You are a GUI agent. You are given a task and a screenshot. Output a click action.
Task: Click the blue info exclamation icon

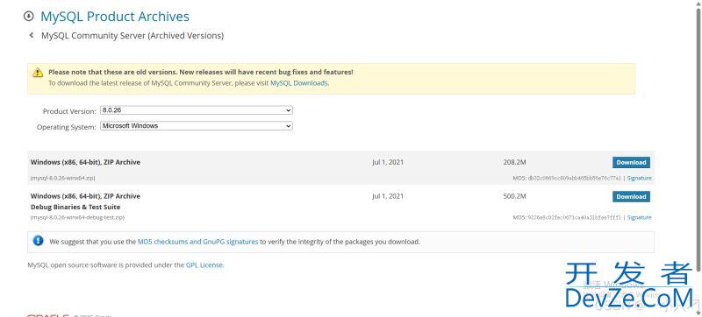pyautogui.click(x=38, y=241)
